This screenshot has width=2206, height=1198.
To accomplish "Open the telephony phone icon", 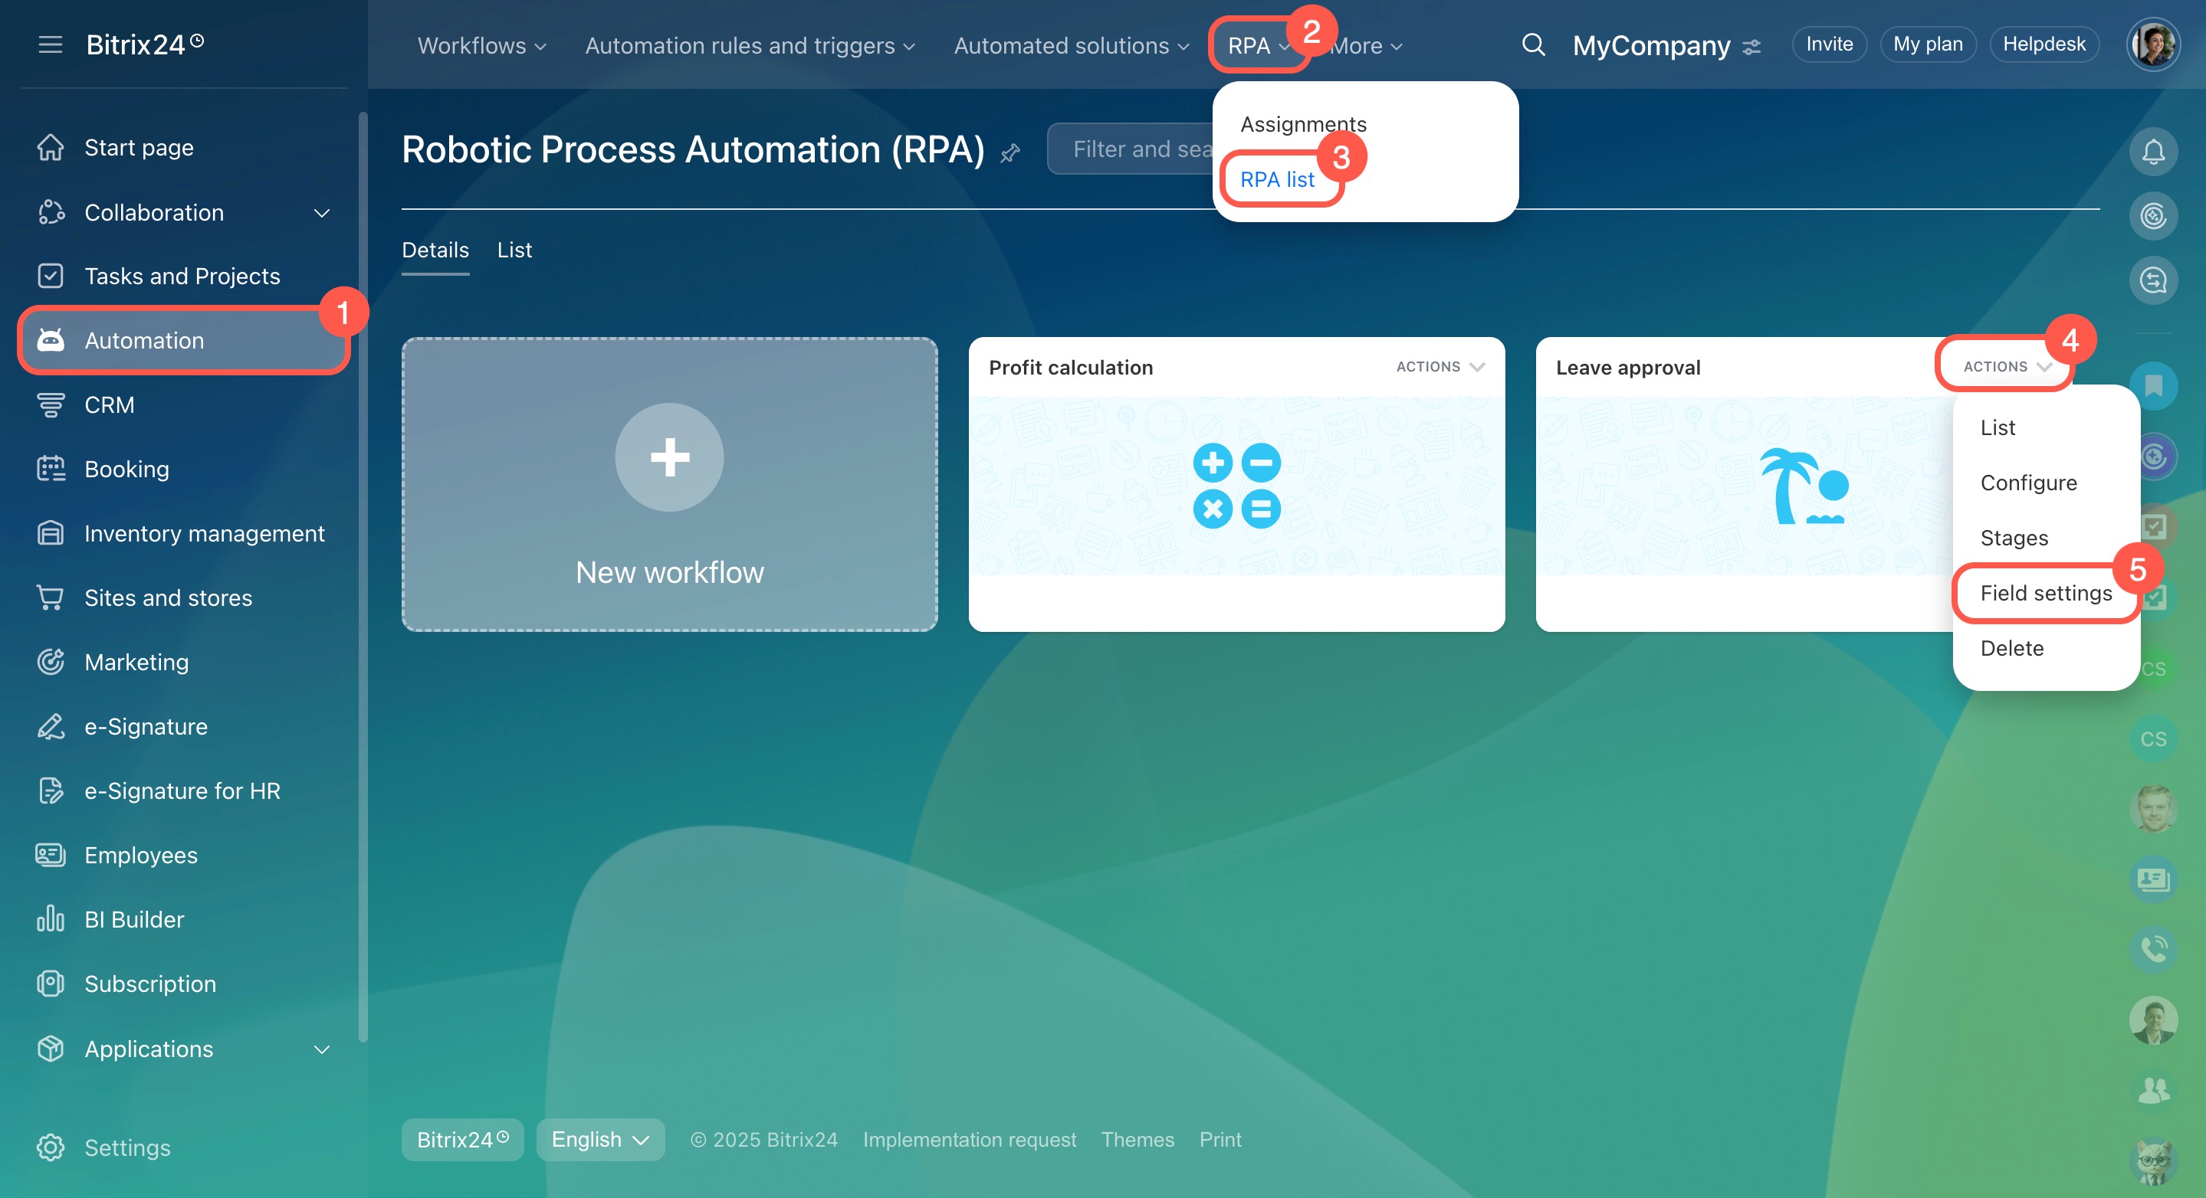I will (x=2153, y=948).
